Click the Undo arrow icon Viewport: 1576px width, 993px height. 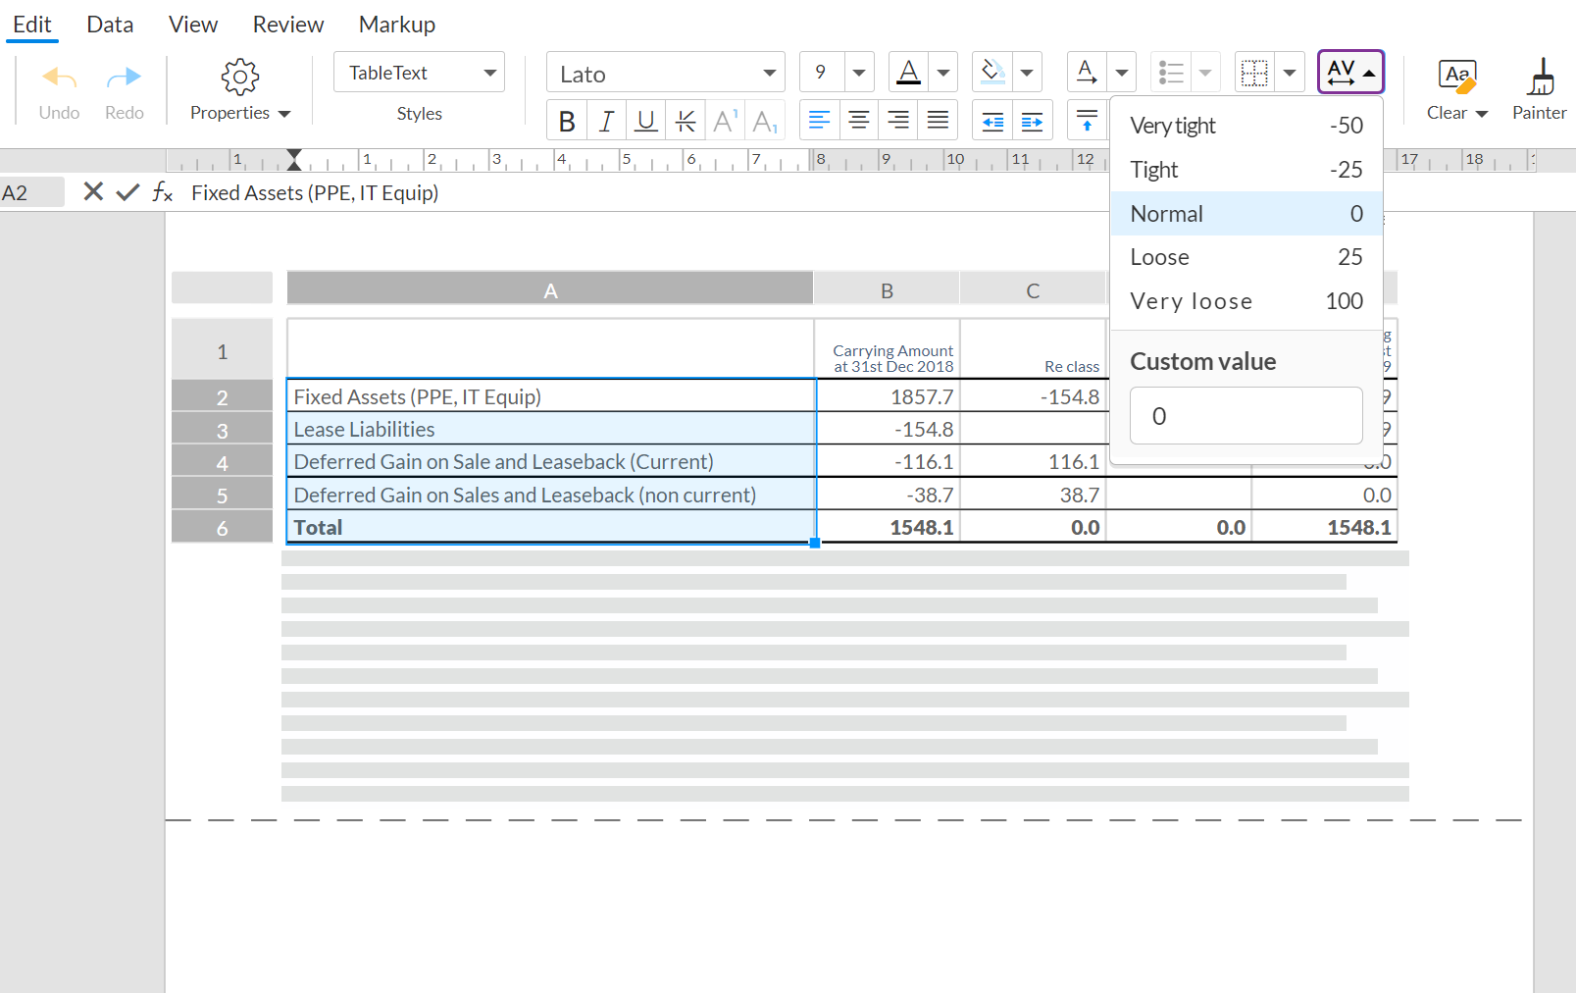coord(59,77)
